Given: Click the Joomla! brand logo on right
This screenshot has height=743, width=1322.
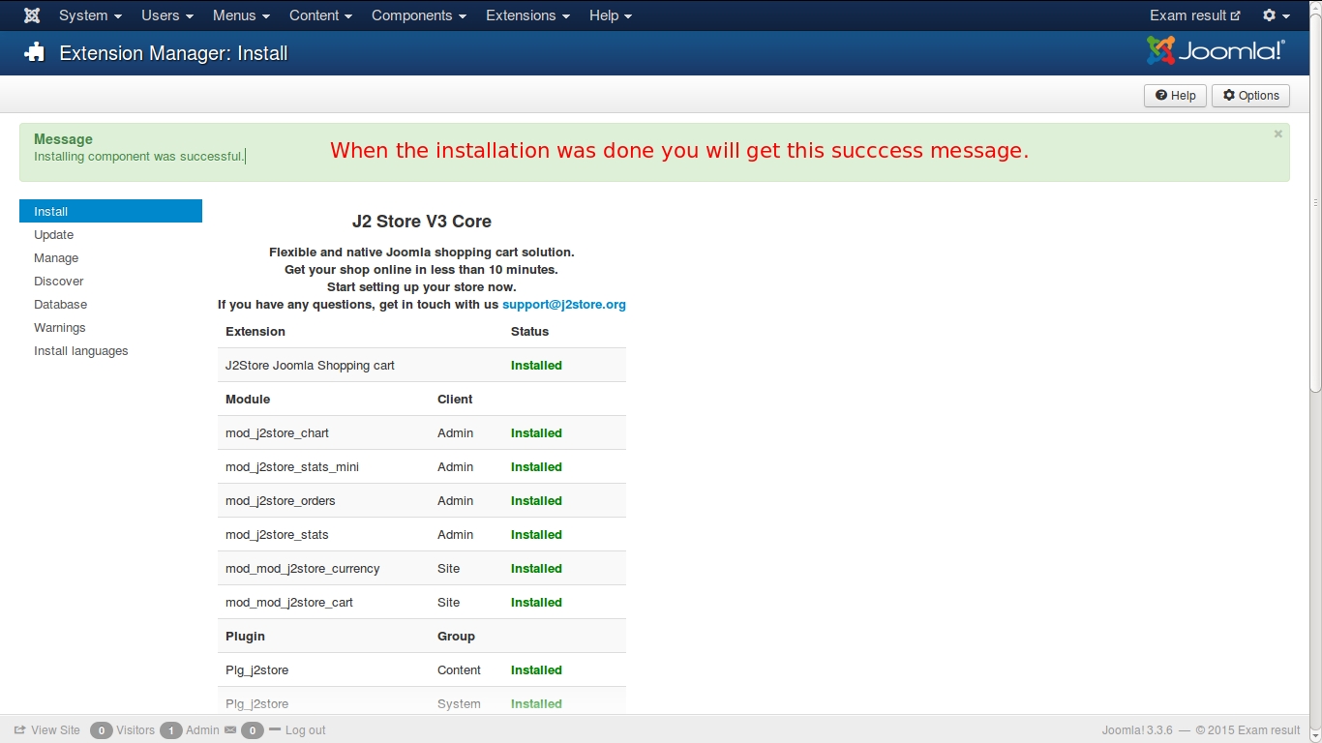Looking at the screenshot, I should point(1216,51).
